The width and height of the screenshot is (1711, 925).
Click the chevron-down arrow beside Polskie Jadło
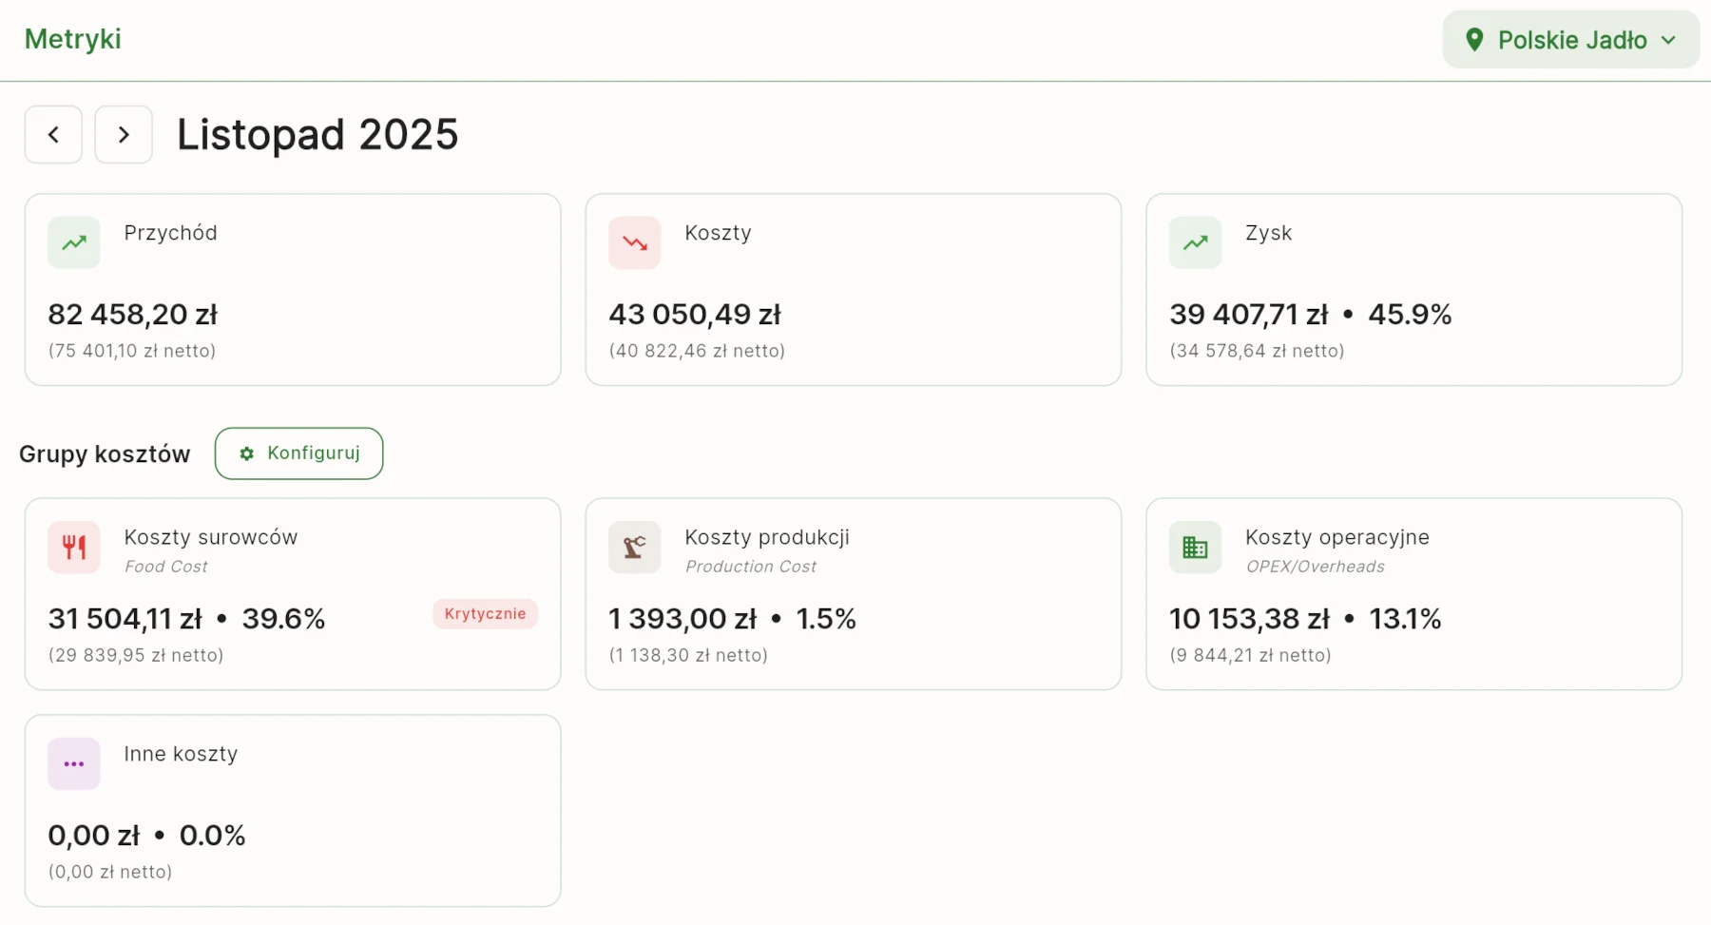point(1669,40)
